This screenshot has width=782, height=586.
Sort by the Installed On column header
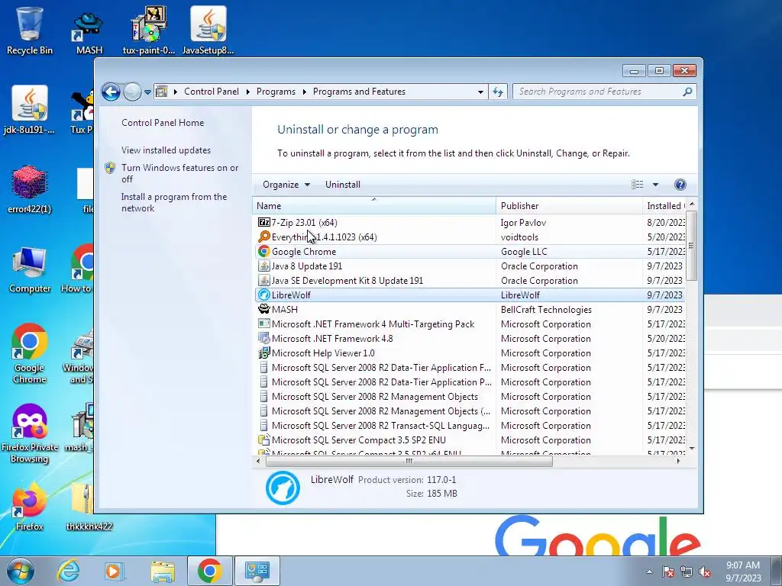664,206
